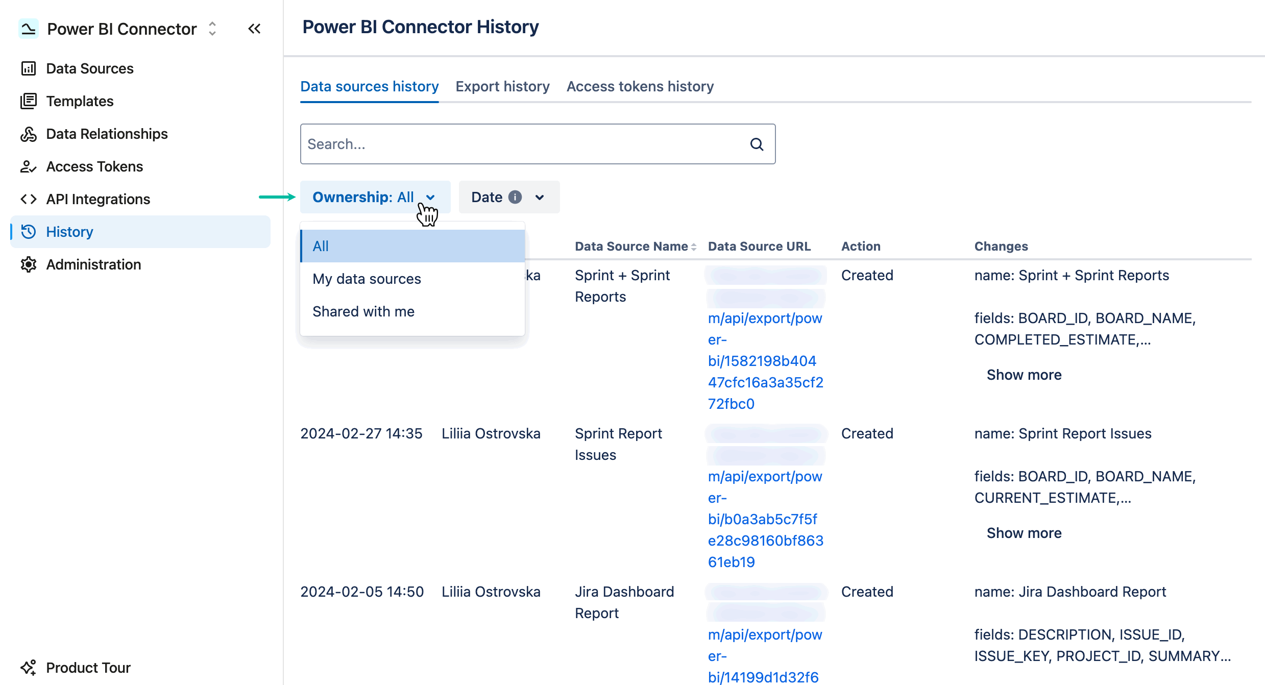1265x685 pixels.
Task: Select 'My data sources' in the ownership menu
Action: pyautogui.click(x=367, y=278)
